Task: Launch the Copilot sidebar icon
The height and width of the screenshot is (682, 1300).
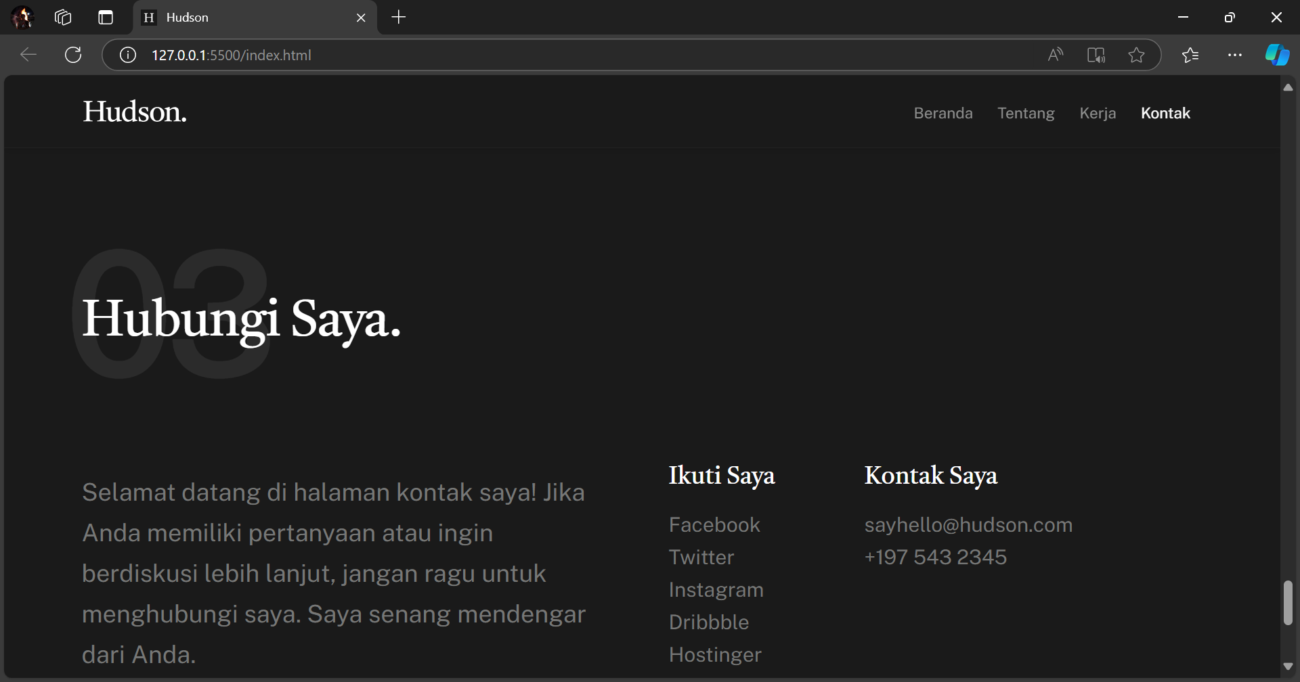Action: coord(1277,55)
